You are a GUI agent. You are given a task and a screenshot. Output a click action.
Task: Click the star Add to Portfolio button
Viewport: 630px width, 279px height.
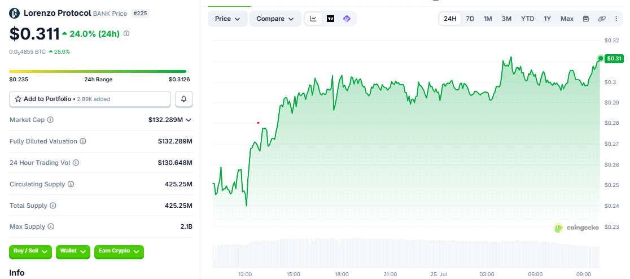pos(90,99)
